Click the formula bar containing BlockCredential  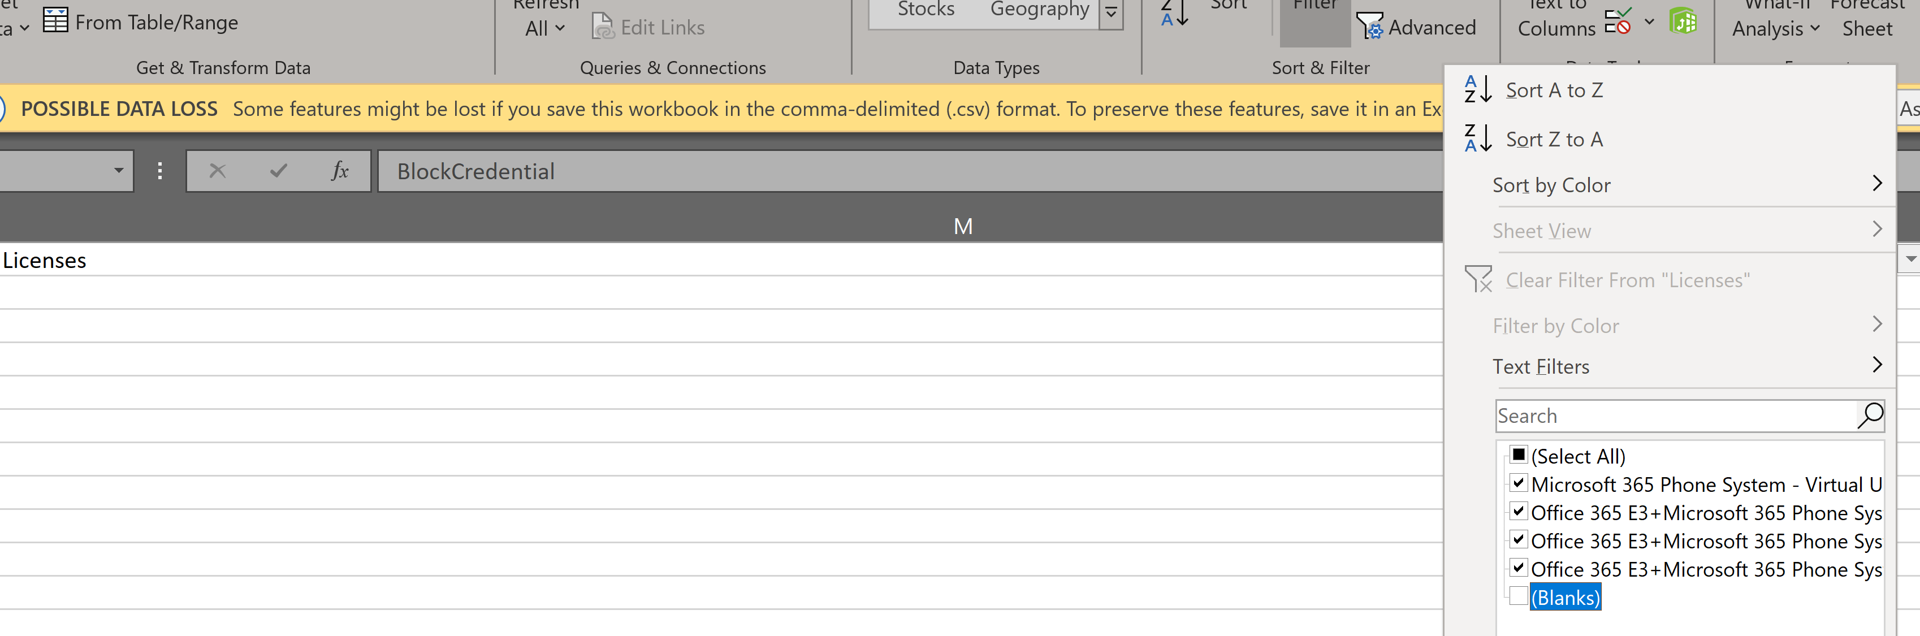[909, 171]
